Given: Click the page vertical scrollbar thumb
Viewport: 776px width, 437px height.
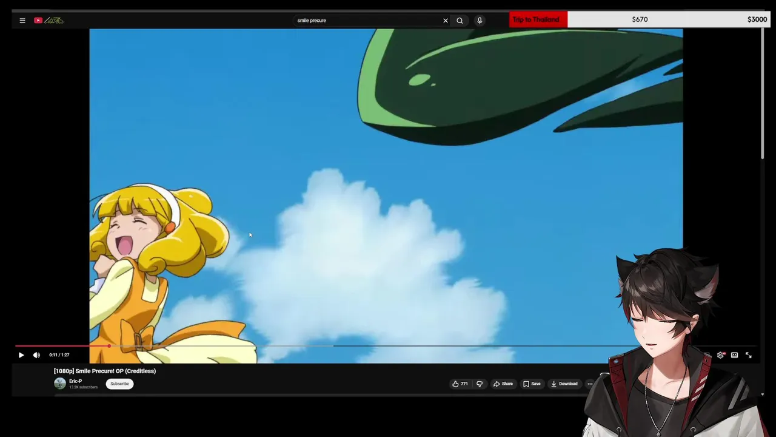Looking at the screenshot, I should (762, 94).
